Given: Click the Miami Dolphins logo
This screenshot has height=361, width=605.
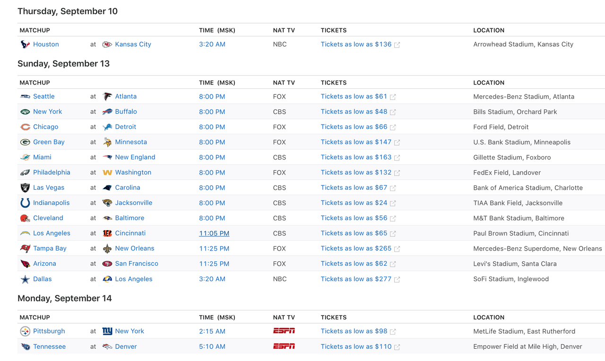Looking at the screenshot, I should coord(25,157).
